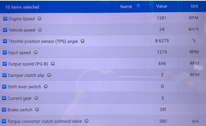The width and height of the screenshot is (206, 126).
Task: Toggle the Brake switch checkbox
Action: click(x=4, y=110)
